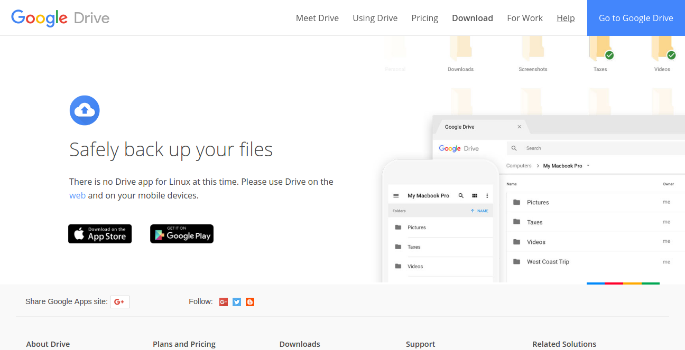Open Videos row in desktop Drive list
The height and width of the screenshot is (350, 685).
(596, 242)
